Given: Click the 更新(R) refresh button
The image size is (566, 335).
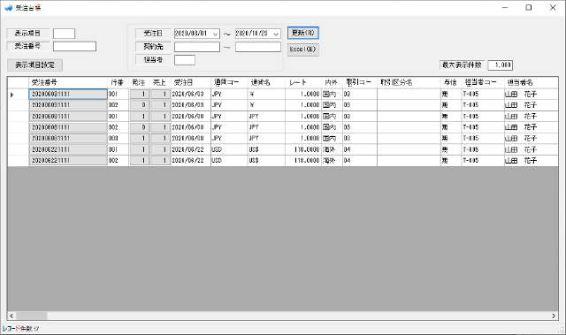Looking at the screenshot, I should [x=303, y=33].
